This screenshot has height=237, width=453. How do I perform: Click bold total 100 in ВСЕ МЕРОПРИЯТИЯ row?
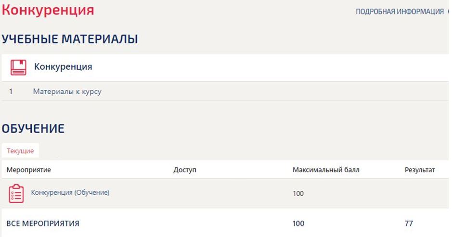298,224
